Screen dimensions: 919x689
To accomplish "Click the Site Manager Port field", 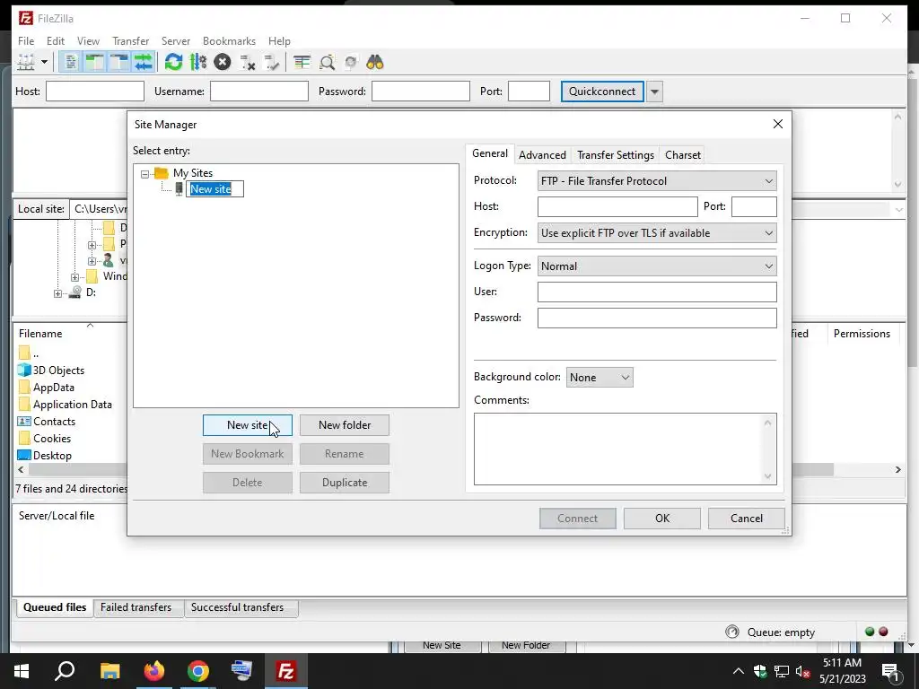I will tap(754, 207).
